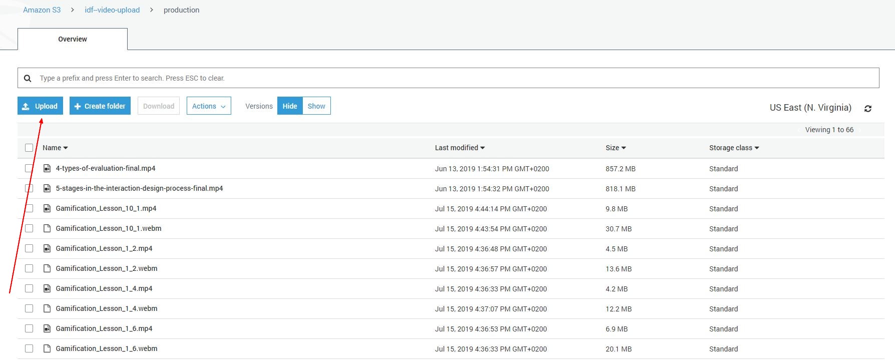Sort by the Size column header
This screenshot has height=363, width=895.
click(616, 148)
